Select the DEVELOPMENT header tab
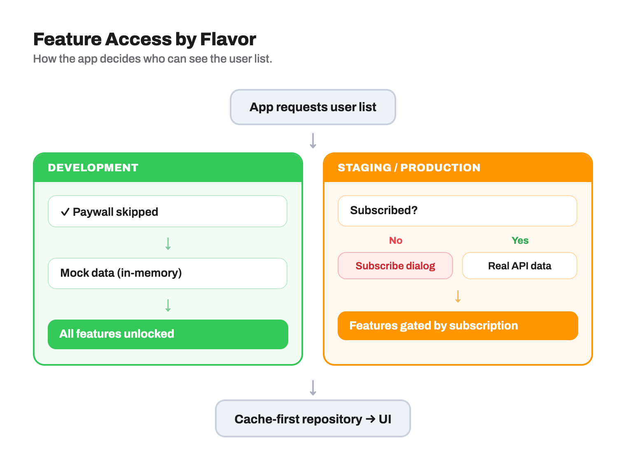The image size is (626, 467). (168, 168)
